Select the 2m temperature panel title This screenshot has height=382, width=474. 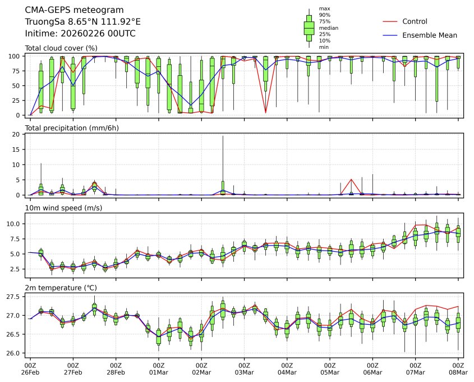point(62,288)
